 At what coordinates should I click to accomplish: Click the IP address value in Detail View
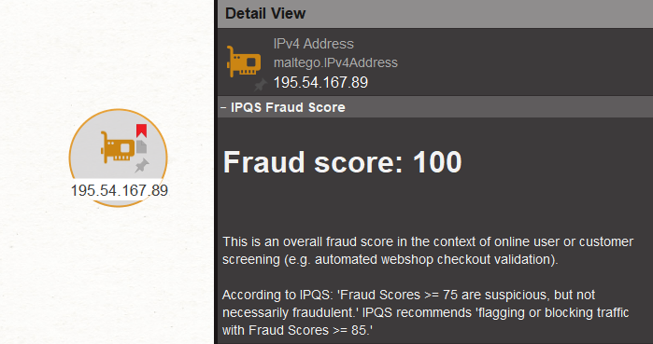click(320, 82)
